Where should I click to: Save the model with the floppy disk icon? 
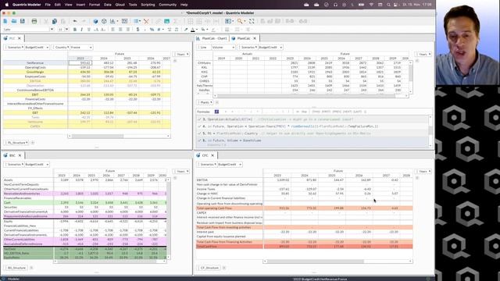click(x=23, y=21)
